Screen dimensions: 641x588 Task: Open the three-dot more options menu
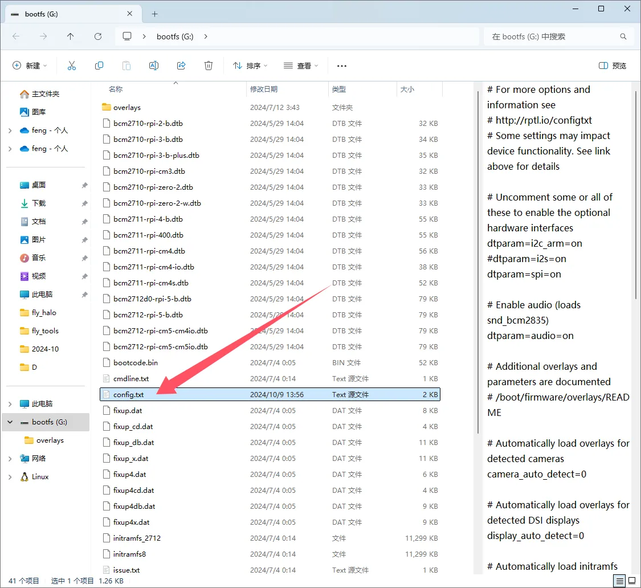click(342, 66)
